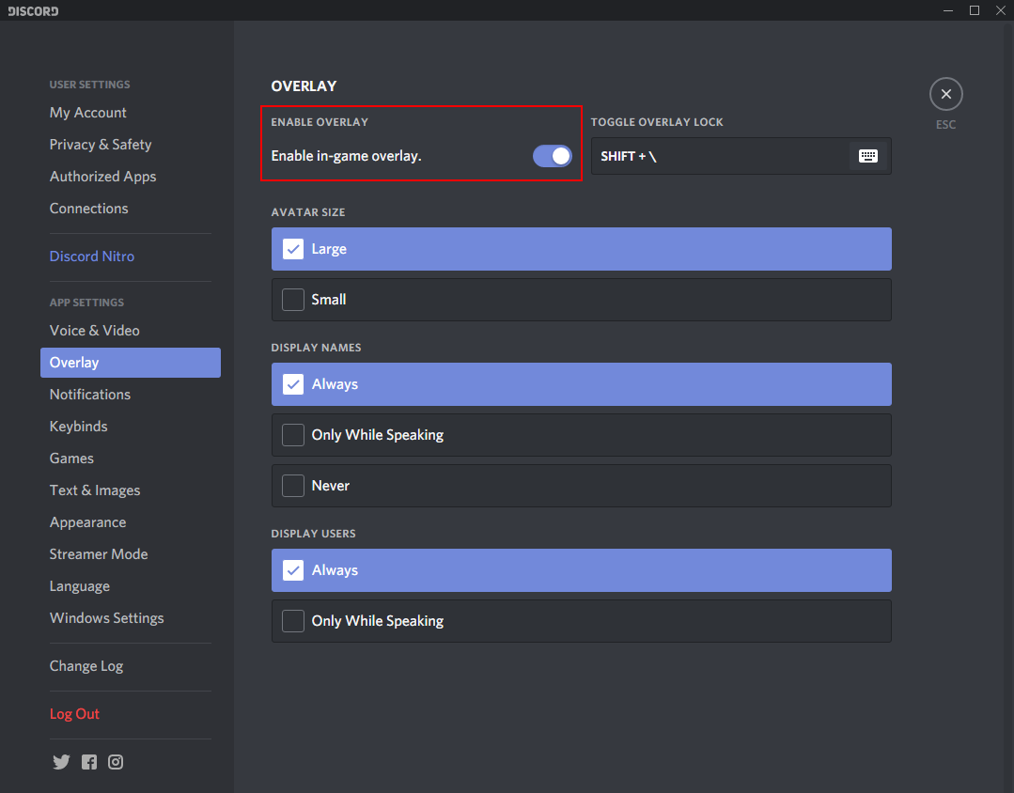Click the keyboard keybind record icon

(868, 156)
